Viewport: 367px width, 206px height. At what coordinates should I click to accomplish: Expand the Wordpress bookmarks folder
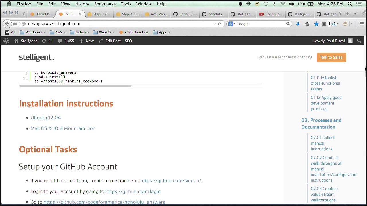(33, 32)
